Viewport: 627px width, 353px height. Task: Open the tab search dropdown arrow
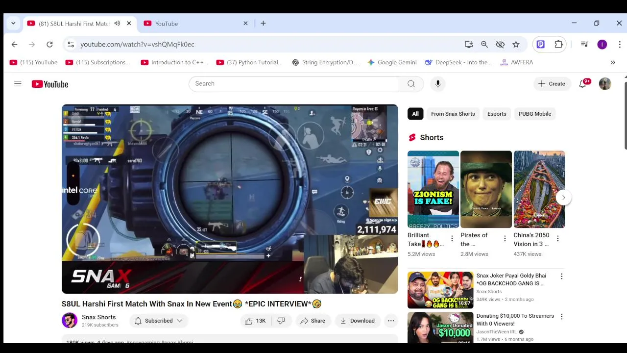coord(13,23)
